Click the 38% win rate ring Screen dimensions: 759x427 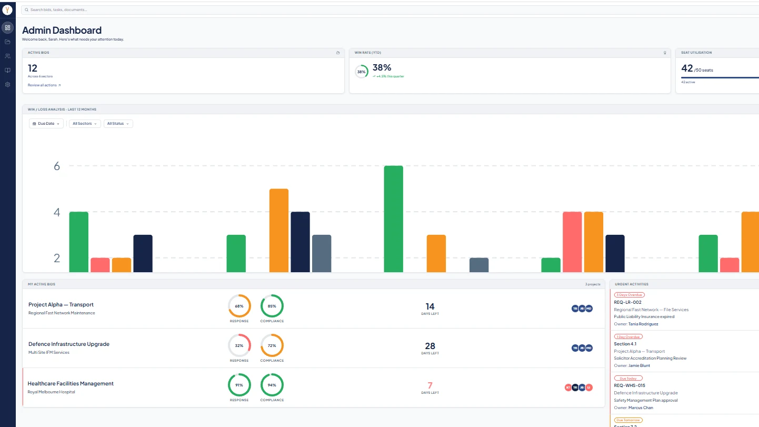362,72
